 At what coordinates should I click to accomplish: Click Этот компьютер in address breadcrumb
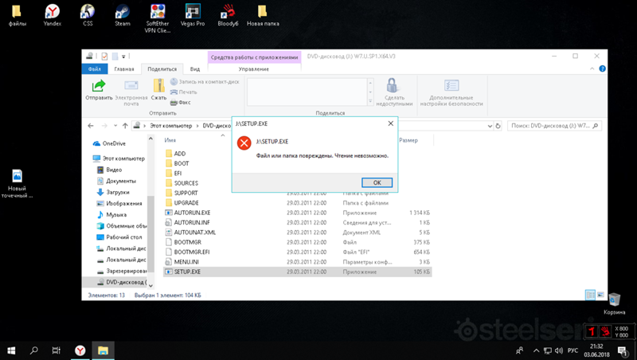[171, 126]
